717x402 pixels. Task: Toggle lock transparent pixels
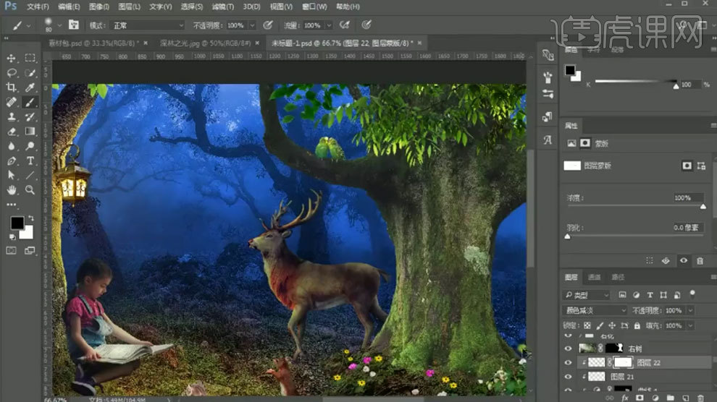587,325
